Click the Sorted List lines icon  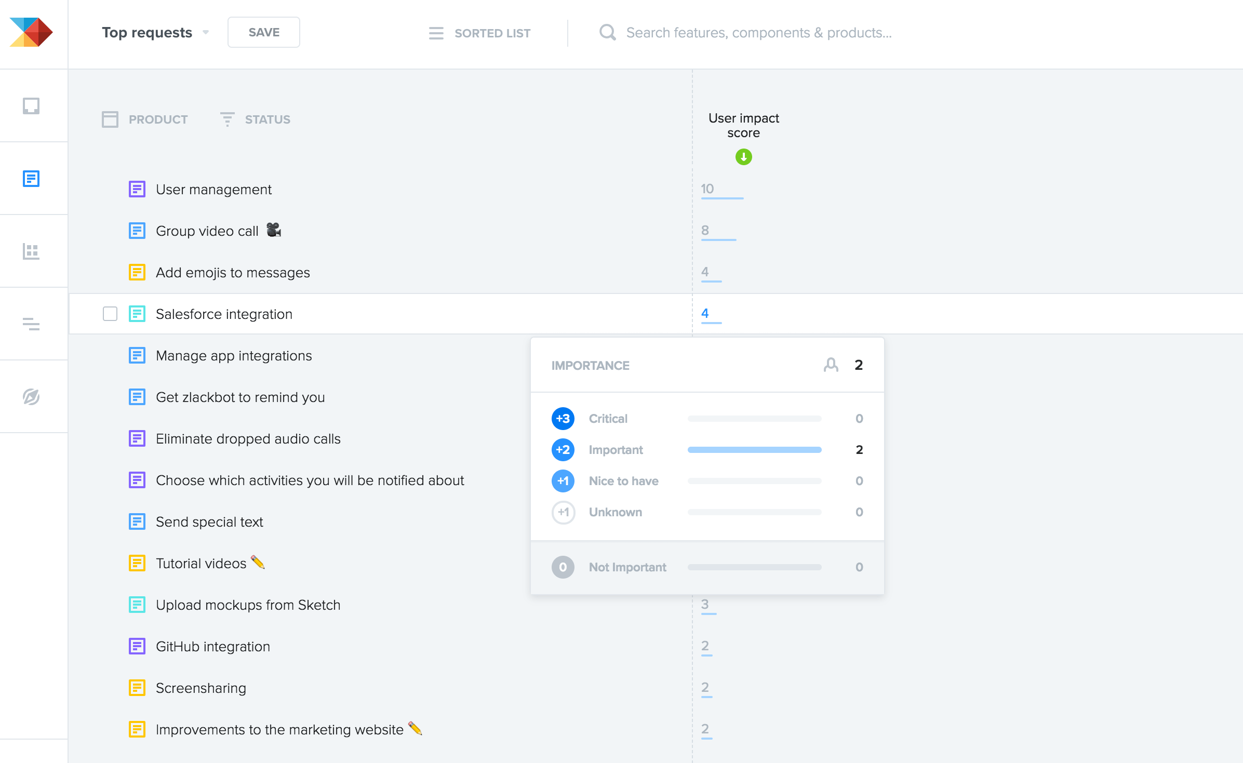point(436,33)
